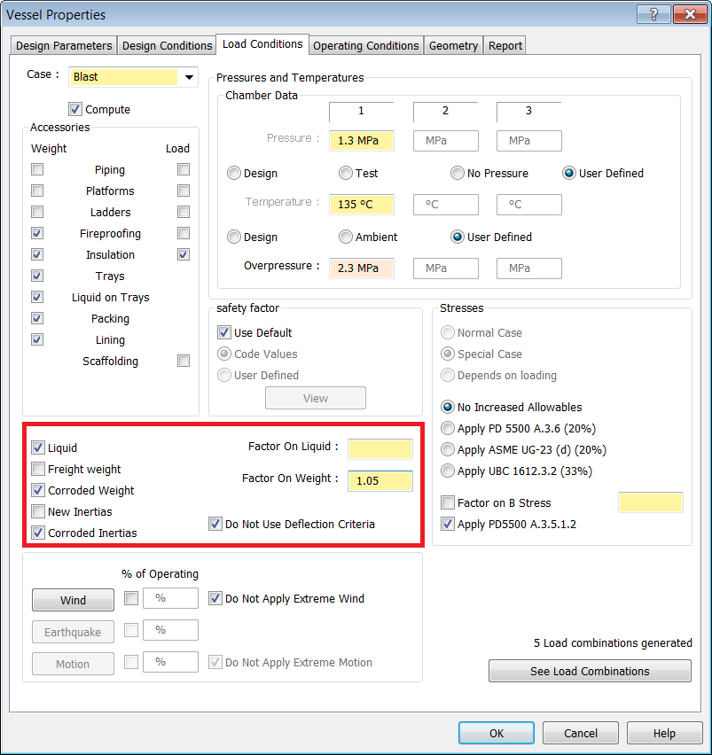Switch to the Design Conditions tab
The image size is (712, 755).
pos(167,46)
